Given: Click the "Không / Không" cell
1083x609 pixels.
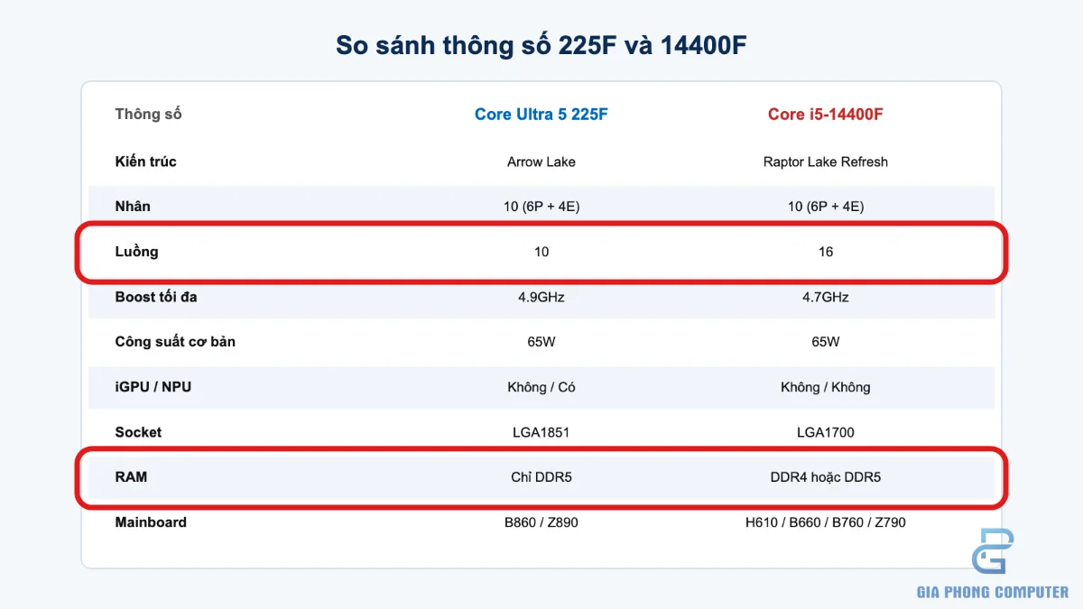Looking at the screenshot, I should click(826, 387).
